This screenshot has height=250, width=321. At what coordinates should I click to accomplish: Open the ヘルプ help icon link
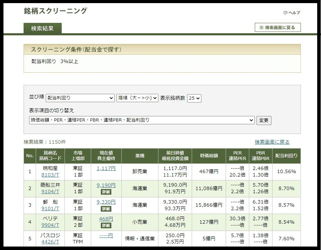click(292, 13)
